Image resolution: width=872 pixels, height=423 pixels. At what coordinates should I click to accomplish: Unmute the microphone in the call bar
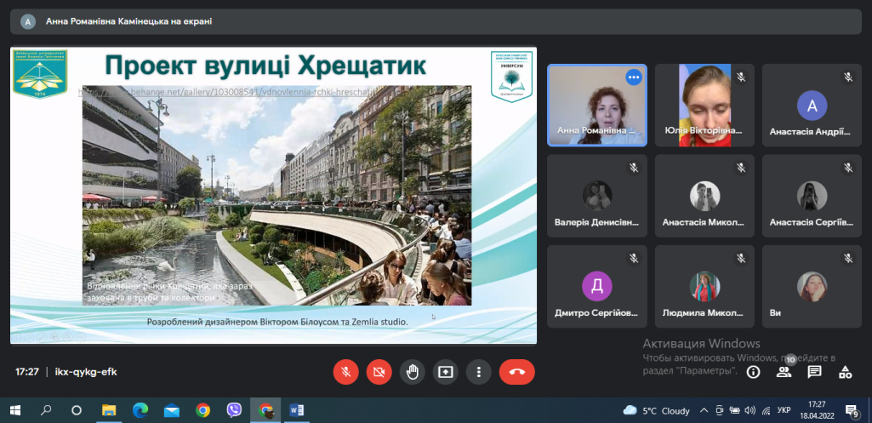346,372
